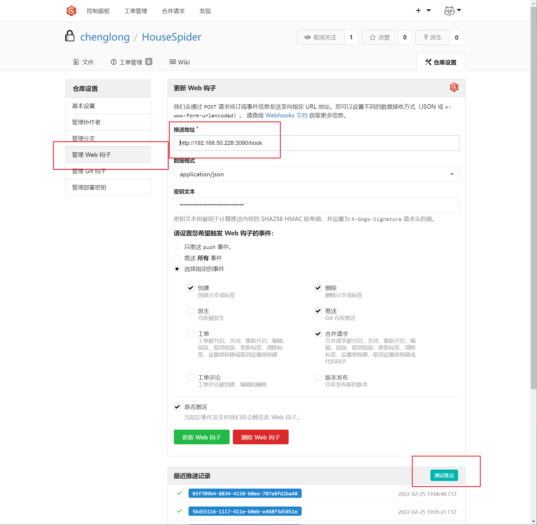Open delivery 03f709b4-8834-4158-b0ee-707e8fd2ba48
Viewport: 537px width, 525px height.
(x=245, y=493)
